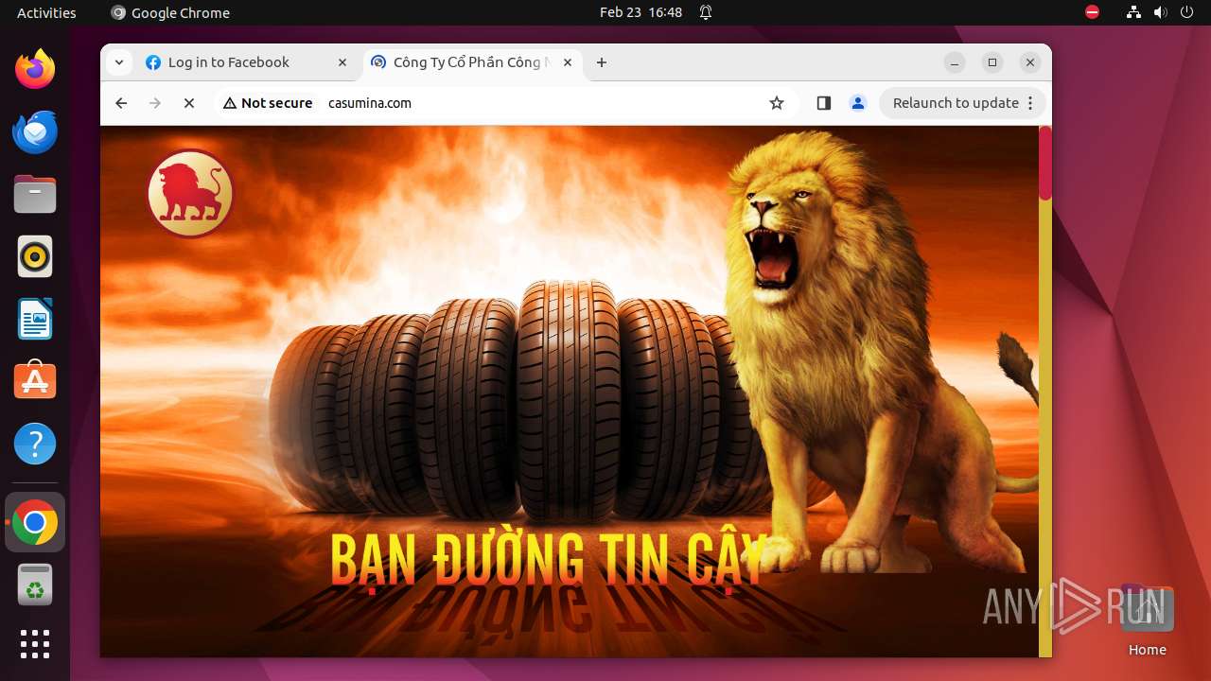Viewport: 1211px width, 681px height.
Task: Close the Công Ty Cổ Phần tab
Action: [568, 62]
